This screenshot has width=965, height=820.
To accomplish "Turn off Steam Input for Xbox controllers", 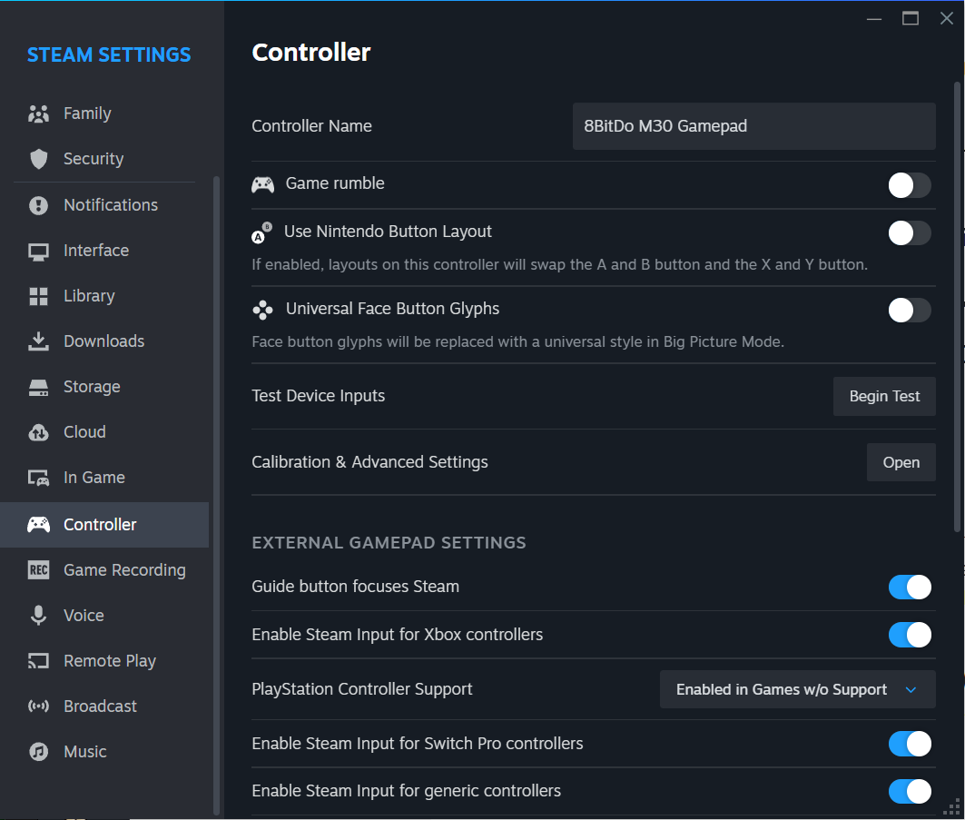I will click(910, 635).
